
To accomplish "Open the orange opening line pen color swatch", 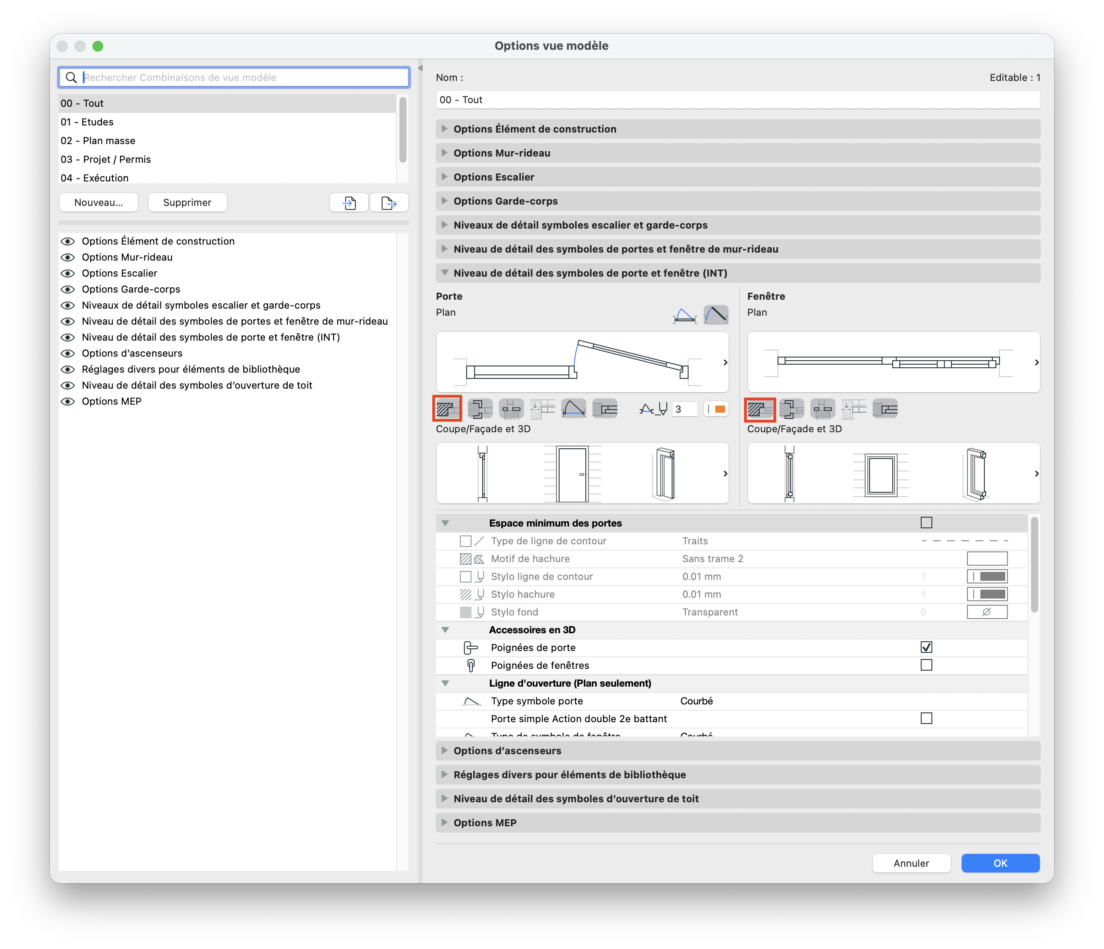I will click(x=716, y=409).
